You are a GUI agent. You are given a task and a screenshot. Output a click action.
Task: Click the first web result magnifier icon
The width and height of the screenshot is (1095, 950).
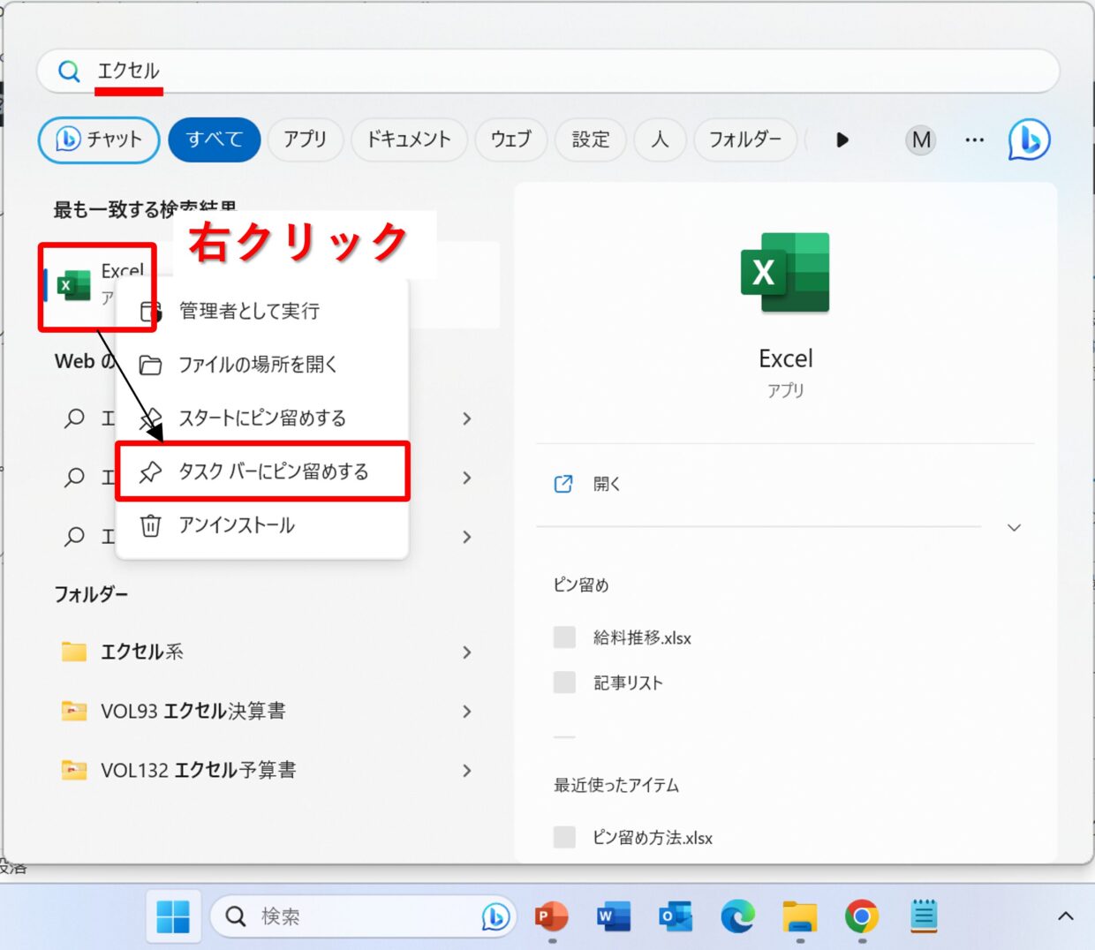75,418
